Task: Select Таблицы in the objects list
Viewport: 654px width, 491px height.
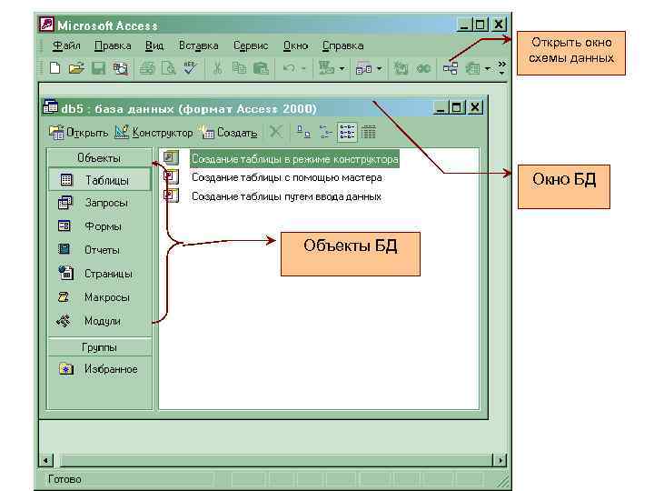Action: (99, 180)
